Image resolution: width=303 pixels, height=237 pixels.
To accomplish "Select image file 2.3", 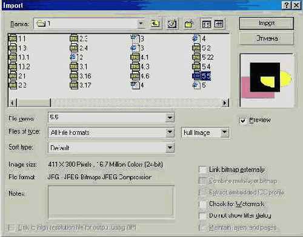I will click(79, 38).
